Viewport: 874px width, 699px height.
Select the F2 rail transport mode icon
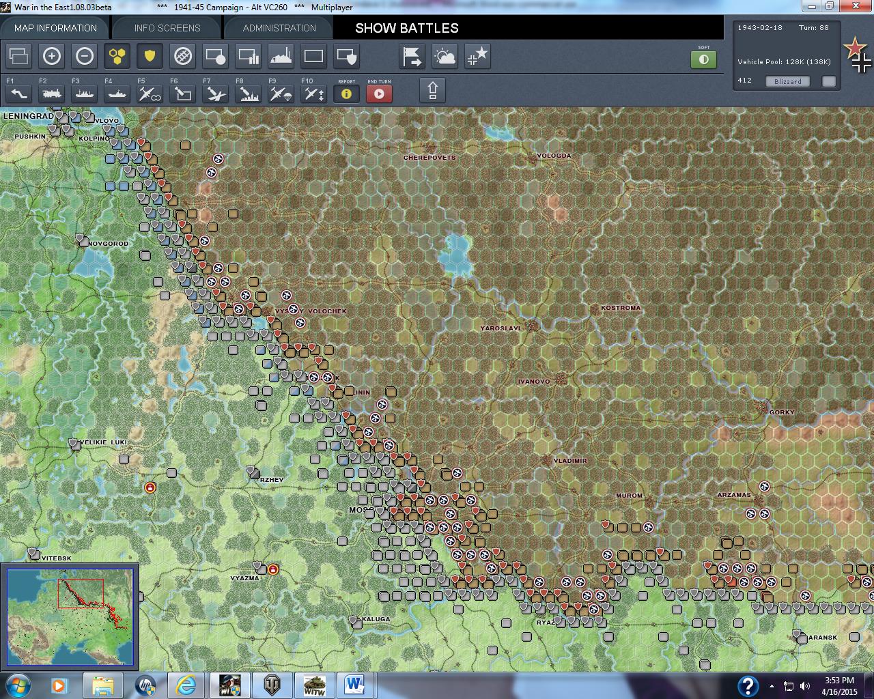(x=51, y=94)
